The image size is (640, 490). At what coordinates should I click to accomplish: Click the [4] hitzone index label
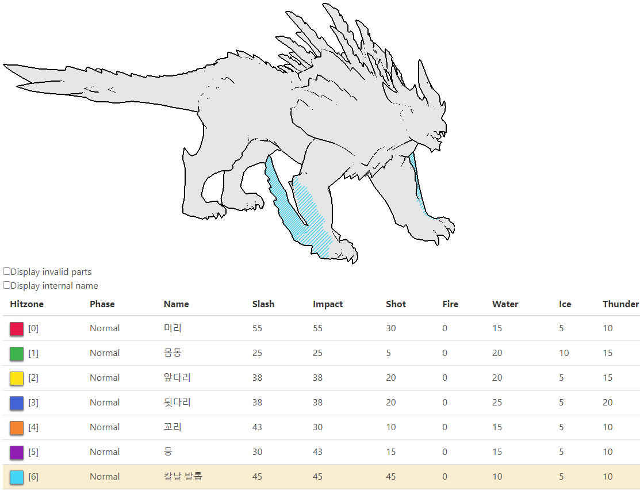tap(33, 427)
